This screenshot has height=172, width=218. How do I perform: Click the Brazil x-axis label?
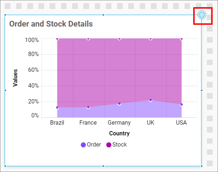click(57, 123)
